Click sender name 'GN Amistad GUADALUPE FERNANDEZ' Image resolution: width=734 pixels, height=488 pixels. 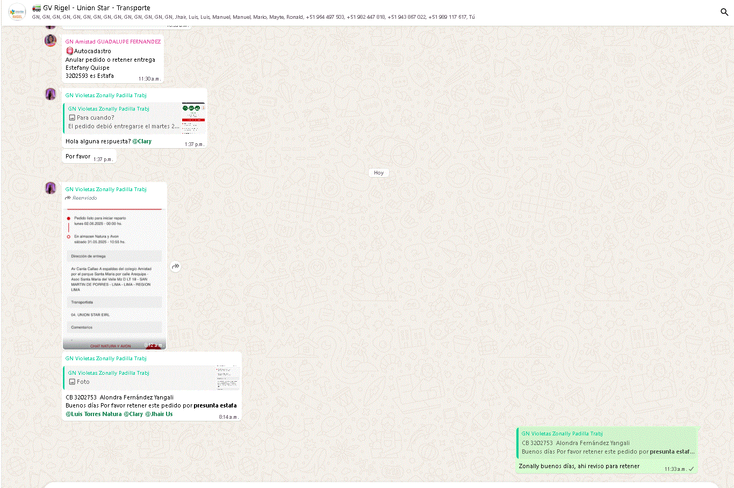coord(113,41)
